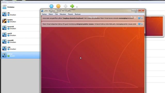Open the Masukan menu
Screen dimensions: 165x93
(x=63, y=14)
